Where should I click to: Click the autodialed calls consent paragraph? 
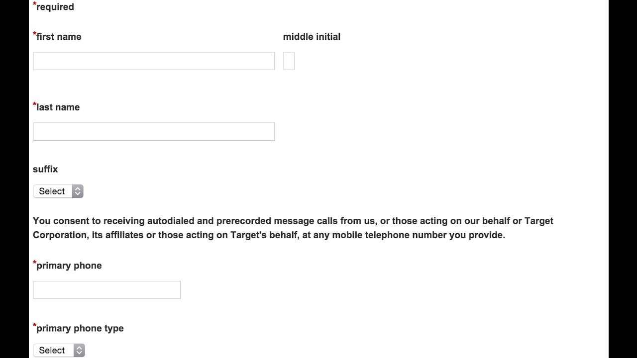[293, 228]
